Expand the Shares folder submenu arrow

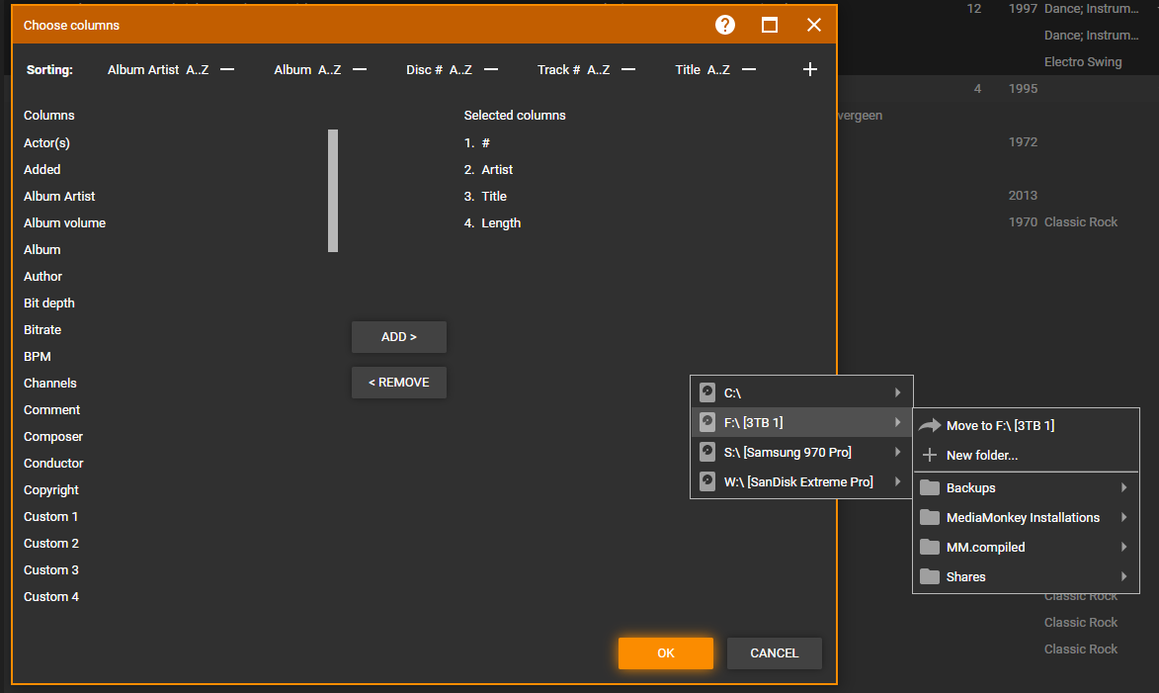click(x=1123, y=577)
